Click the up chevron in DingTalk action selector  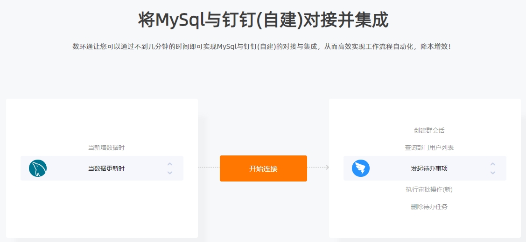coord(493,164)
